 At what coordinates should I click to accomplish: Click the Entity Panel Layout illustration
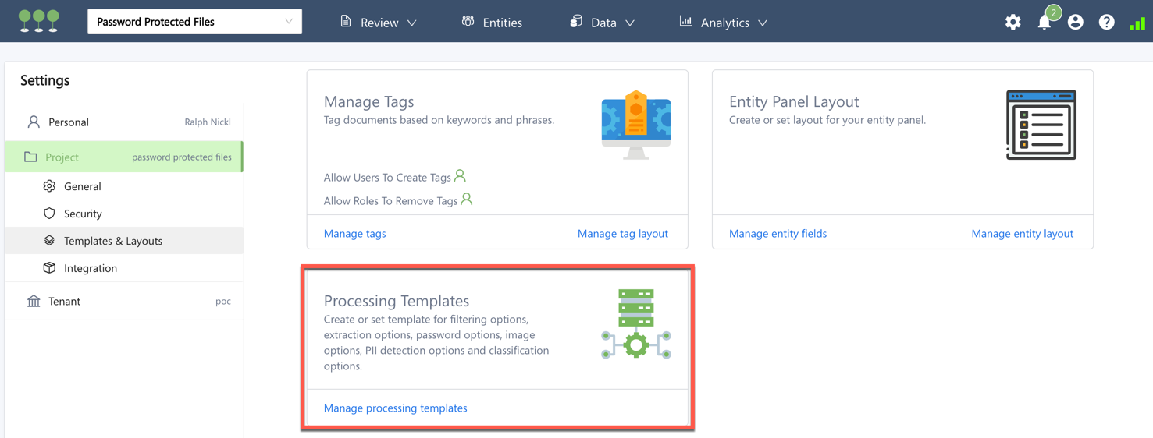click(1041, 125)
